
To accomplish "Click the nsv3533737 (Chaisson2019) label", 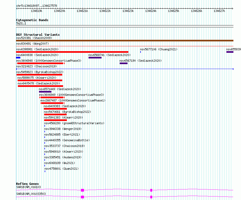I will [64, 146].
